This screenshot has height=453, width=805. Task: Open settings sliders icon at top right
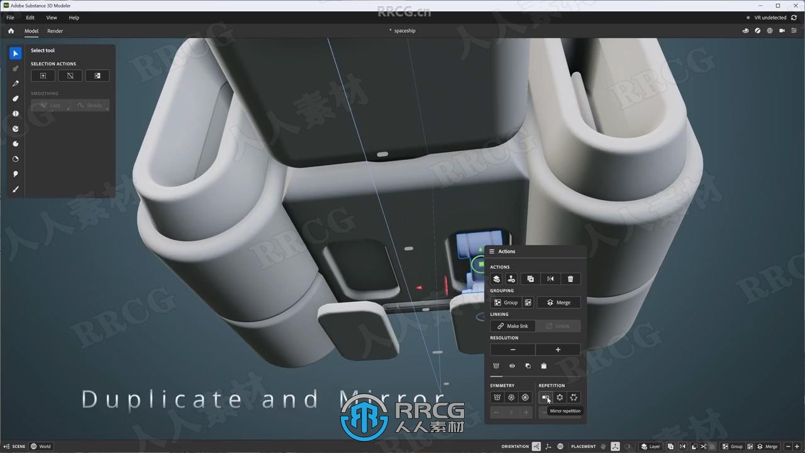794,31
